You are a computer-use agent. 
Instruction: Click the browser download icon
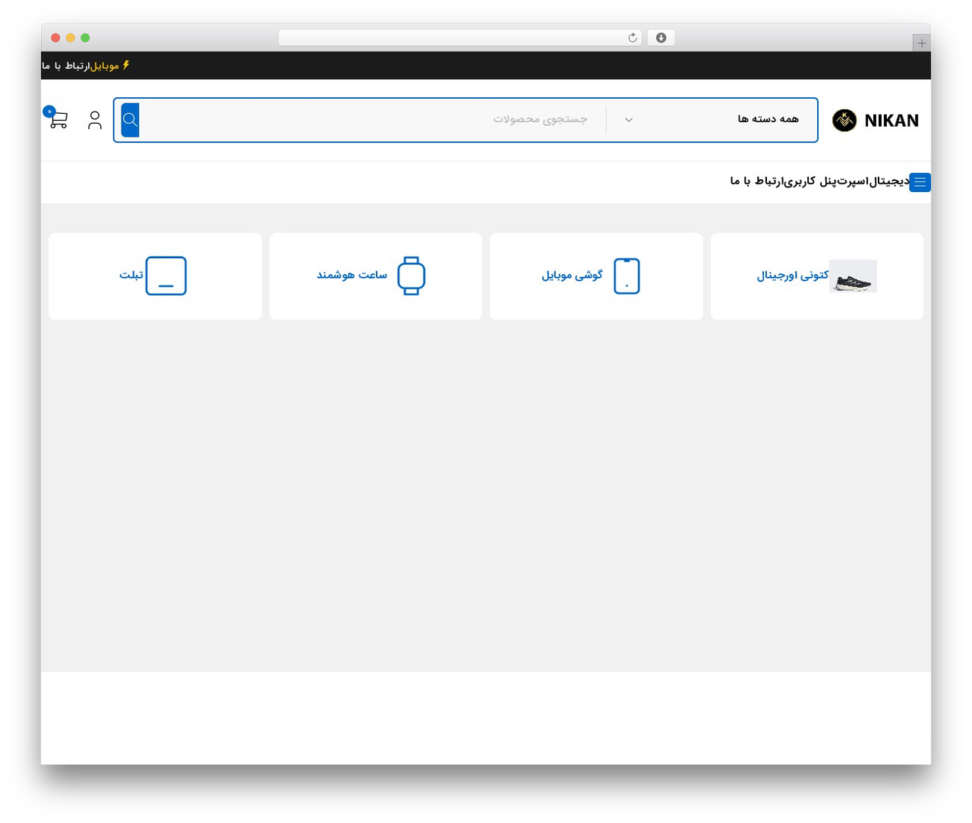click(x=661, y=38)
